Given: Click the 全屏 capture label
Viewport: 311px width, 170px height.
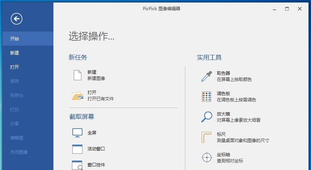Looking at the screenshot, I should pos(92,133).
